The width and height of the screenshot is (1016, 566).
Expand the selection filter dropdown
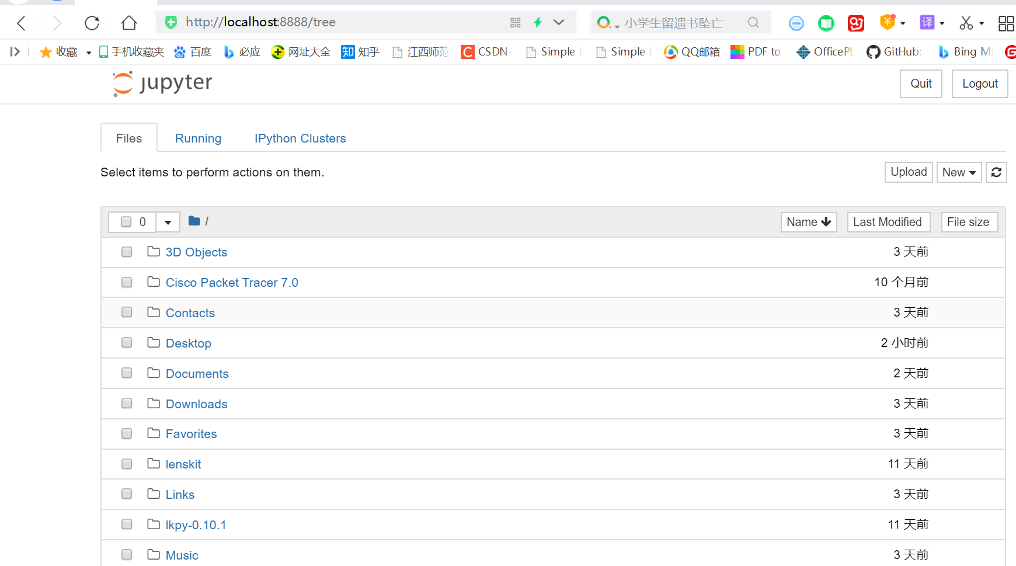pos(168,222)
